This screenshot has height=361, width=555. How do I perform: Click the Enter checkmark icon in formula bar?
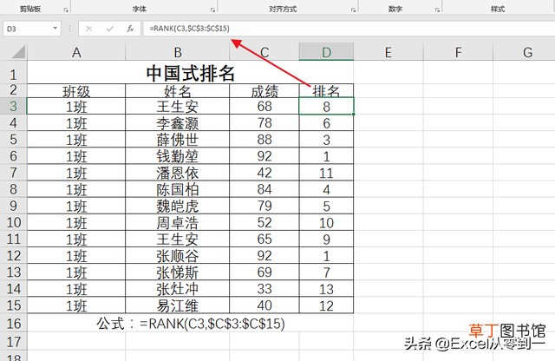click(x=110, y=29)
